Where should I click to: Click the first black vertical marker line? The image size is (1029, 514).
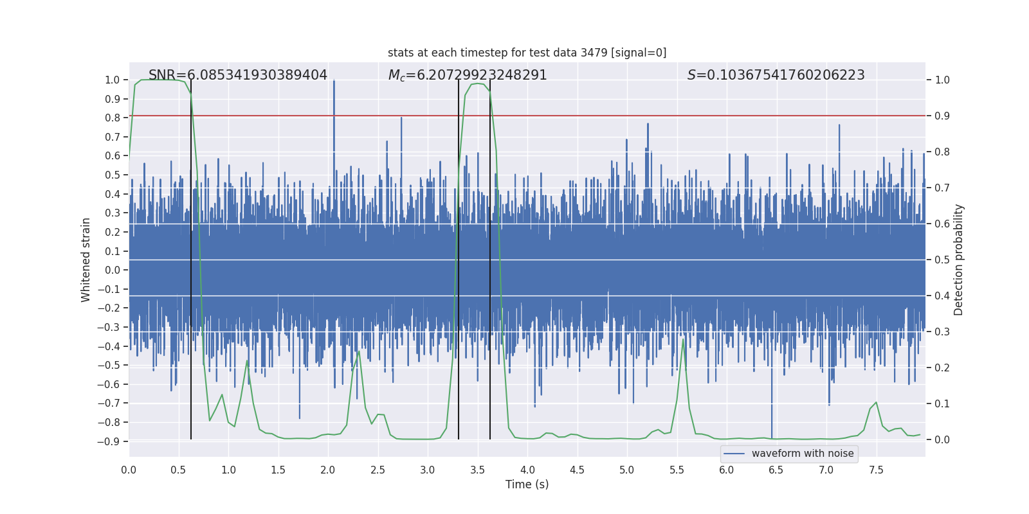pyautogui.click(x=191, y=260)
